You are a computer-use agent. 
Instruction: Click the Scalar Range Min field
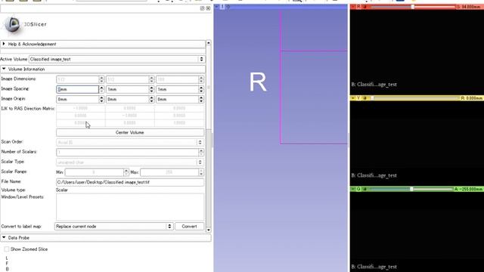coord(94,172)
